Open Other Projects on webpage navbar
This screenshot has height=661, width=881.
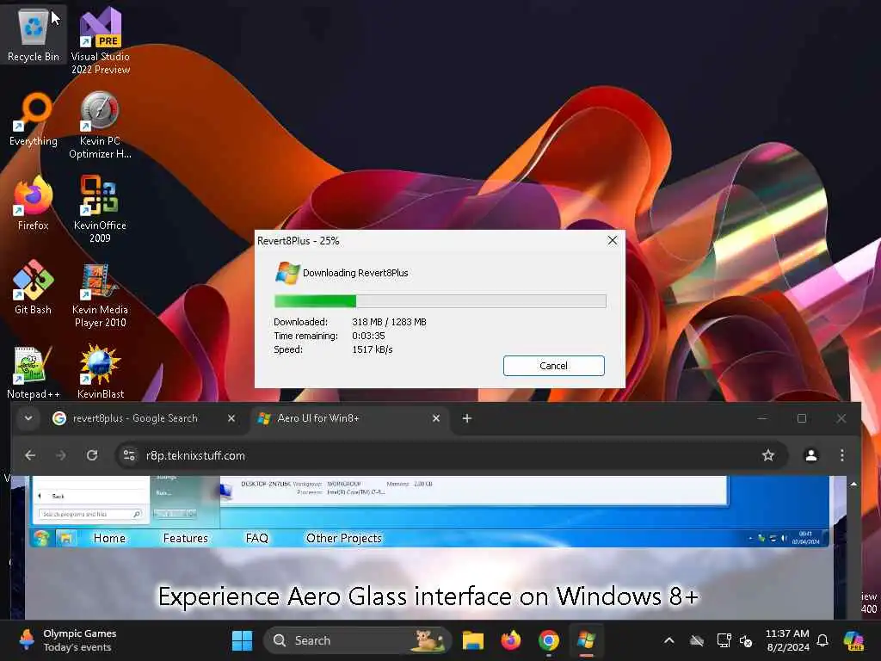(344, 539)
